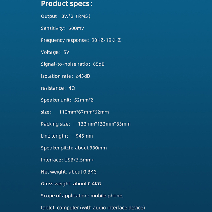
Task: Click the 'Packing size:' label
Action: [x=56, y=124]
